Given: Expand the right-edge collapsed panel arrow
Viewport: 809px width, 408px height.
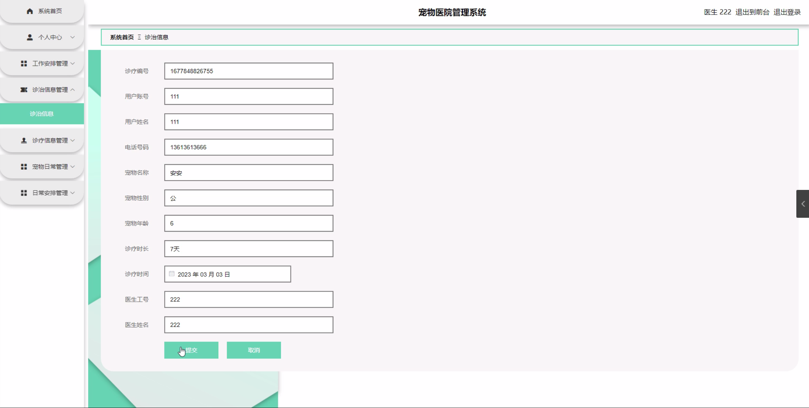Looking at the screenshot, I should [x=803, y=204].
